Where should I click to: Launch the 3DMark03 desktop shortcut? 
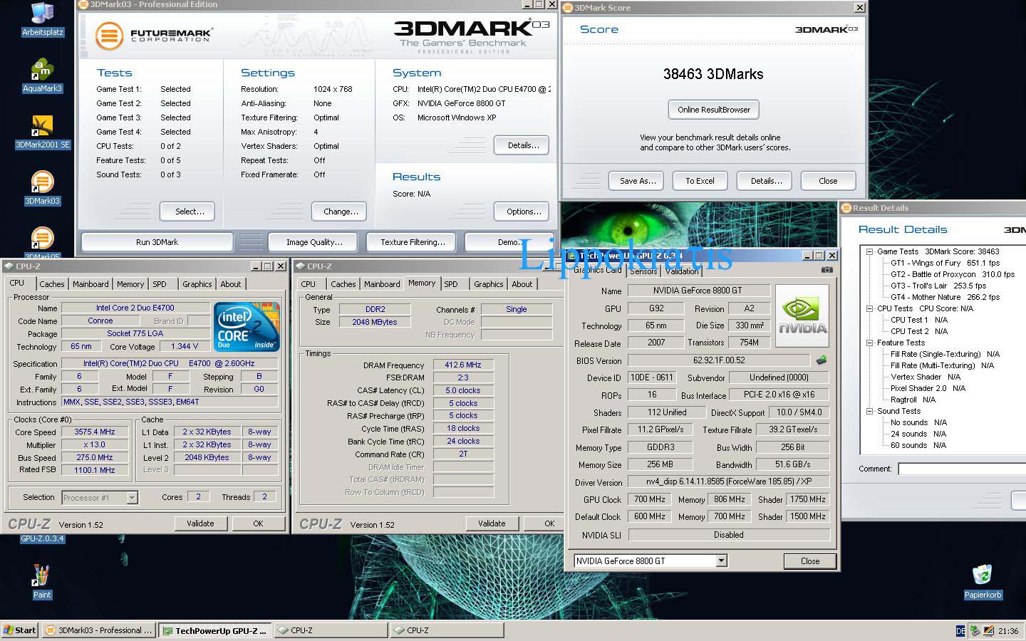tap(42, 188)
